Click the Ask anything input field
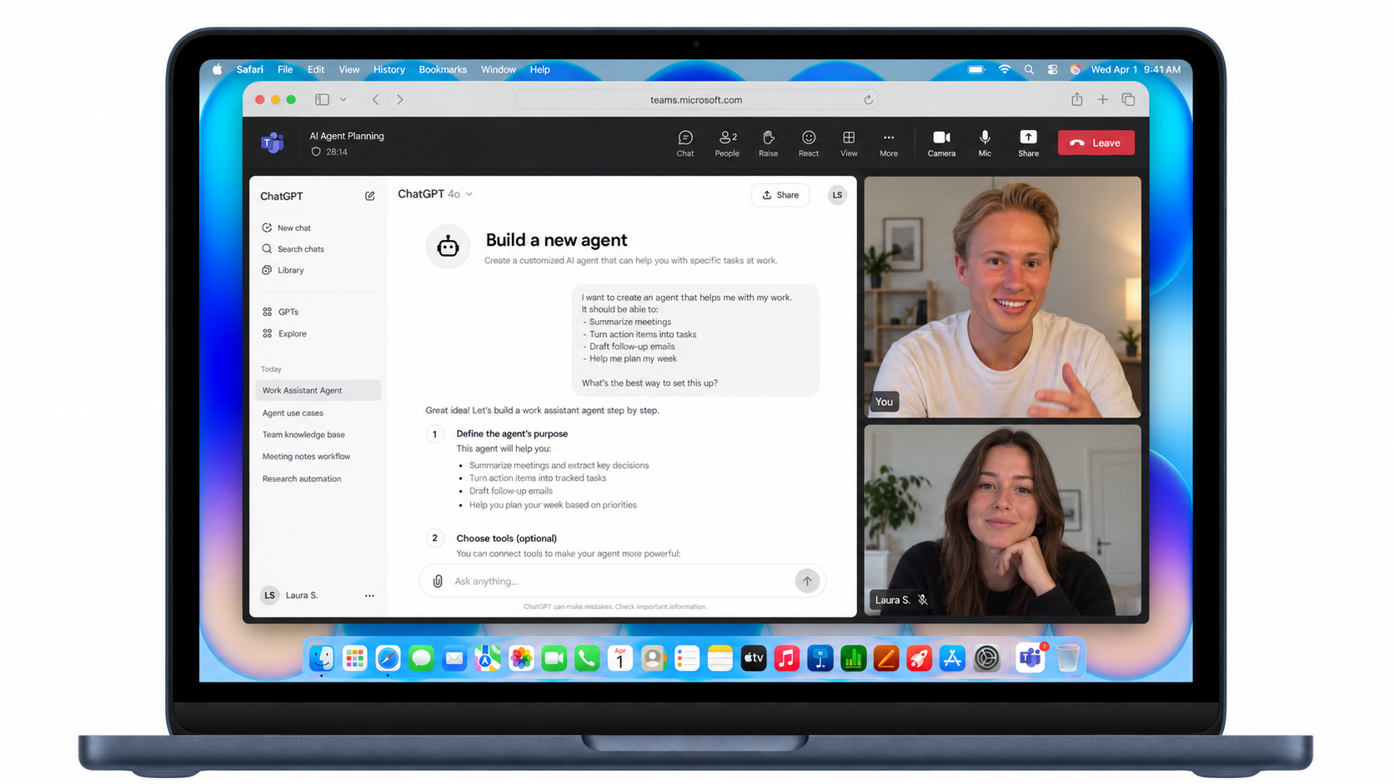 pyautogui.click(x=621, y=581)
